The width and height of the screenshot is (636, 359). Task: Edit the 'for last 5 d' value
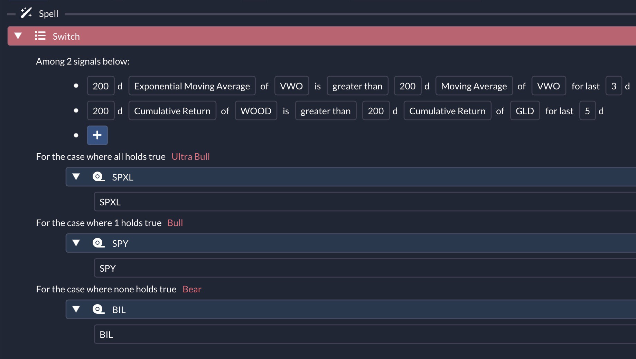click(587, 110)
